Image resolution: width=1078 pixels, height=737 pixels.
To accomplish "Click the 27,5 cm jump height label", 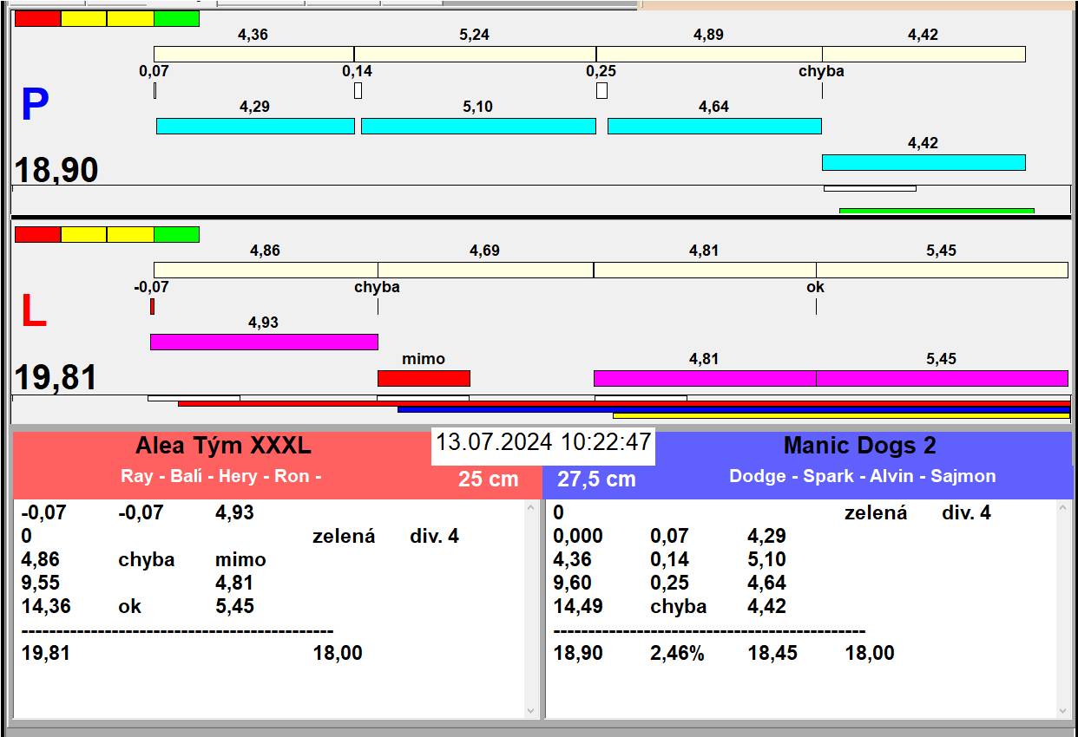I will click(596, 479).
